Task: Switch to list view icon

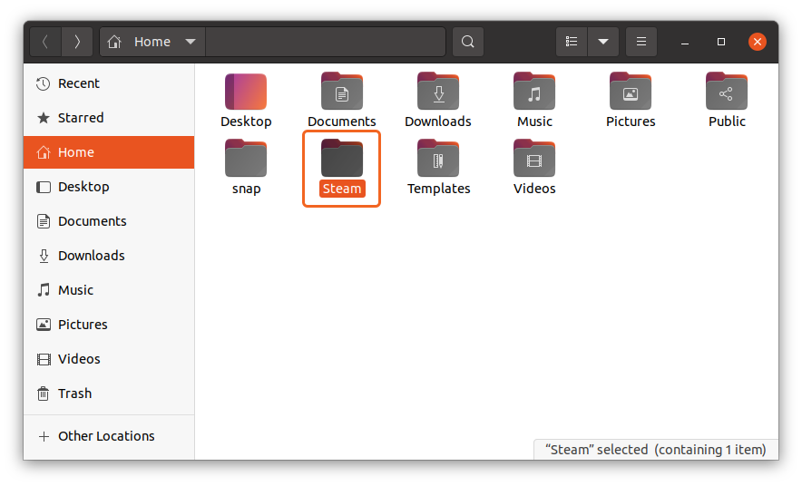Action: [x=572, y=42]
